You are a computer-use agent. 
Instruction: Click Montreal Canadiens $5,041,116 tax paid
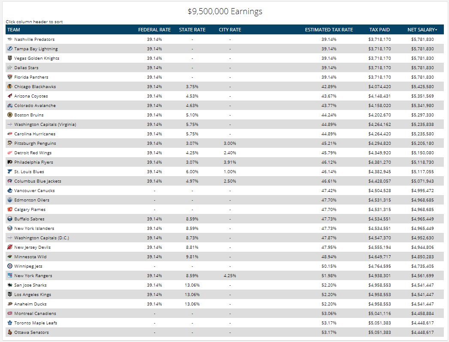[x=380, y=313]
